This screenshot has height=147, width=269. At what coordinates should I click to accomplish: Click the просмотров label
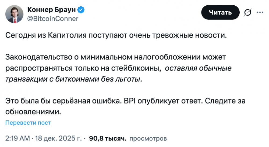click(x=148, y=138)
